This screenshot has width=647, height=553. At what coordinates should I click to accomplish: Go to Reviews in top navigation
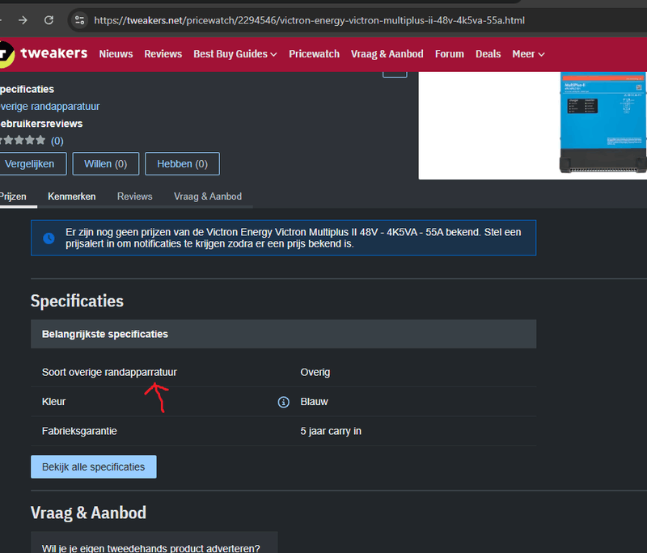(163, 54)
